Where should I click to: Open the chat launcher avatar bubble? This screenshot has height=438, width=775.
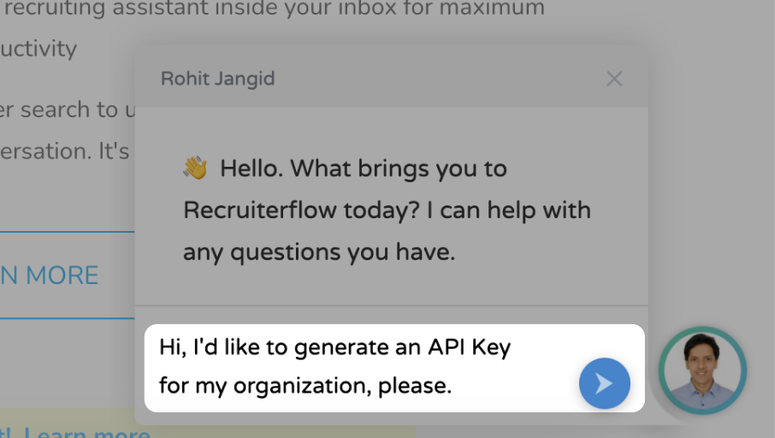(702, 370)
